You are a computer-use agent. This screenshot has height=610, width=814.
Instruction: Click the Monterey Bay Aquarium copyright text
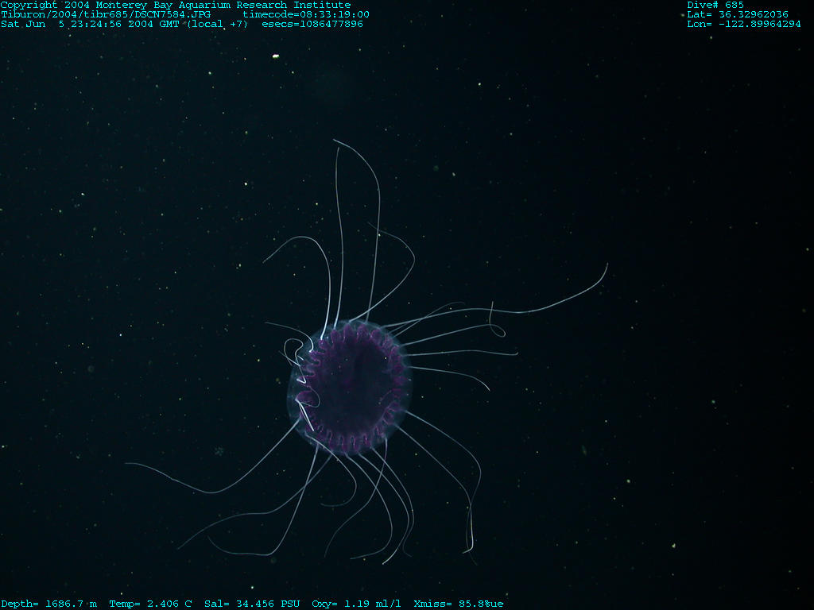point(175,5)
